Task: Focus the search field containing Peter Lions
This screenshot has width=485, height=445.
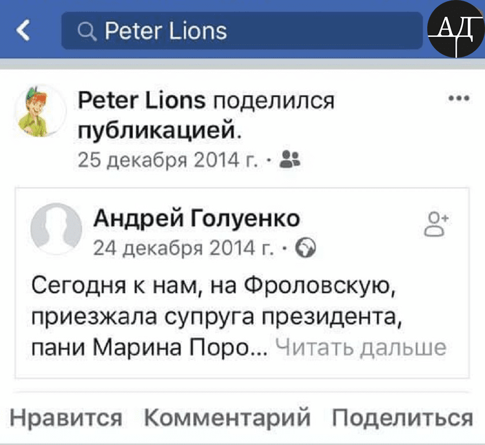Action: coord(242,31)
